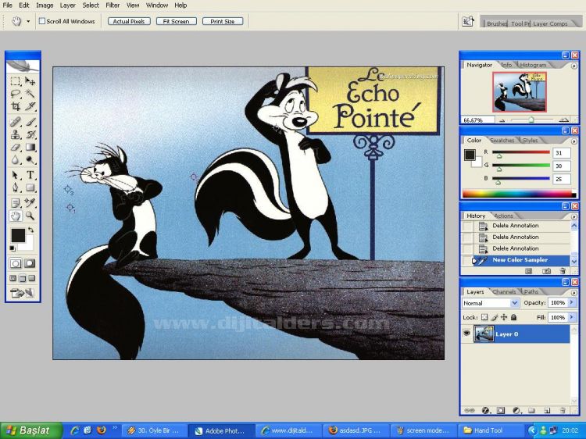
Task: Select the Rectangular Marquee tool
Action: click(x=16, y=81)
